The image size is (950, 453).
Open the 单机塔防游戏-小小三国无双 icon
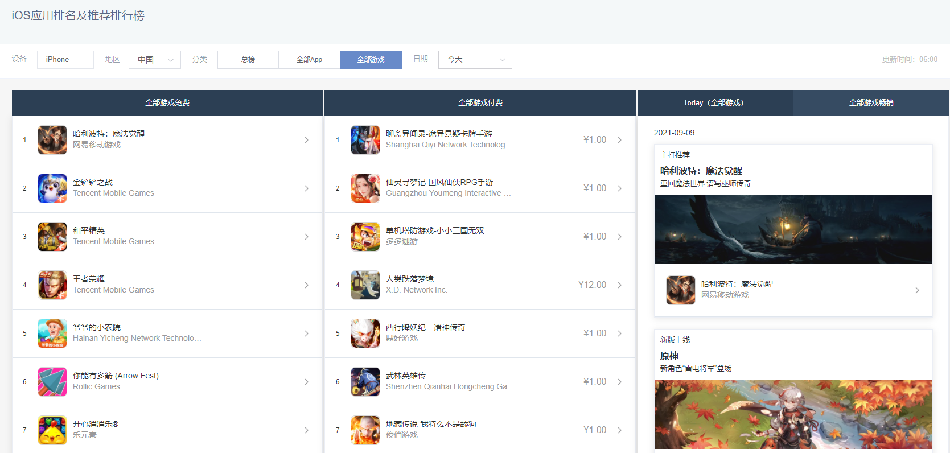click(x=365, y=237)
